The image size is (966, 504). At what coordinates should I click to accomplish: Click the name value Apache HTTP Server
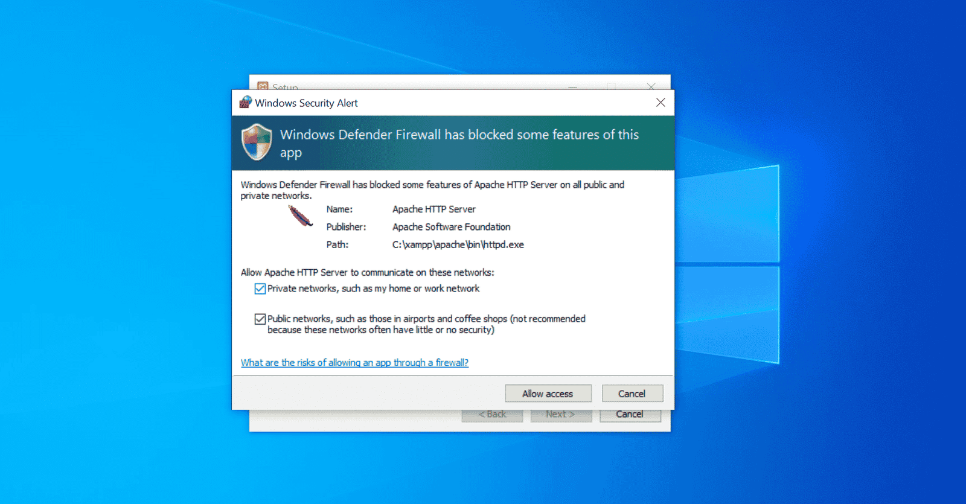pyautogui.click(x=434, y=209)
